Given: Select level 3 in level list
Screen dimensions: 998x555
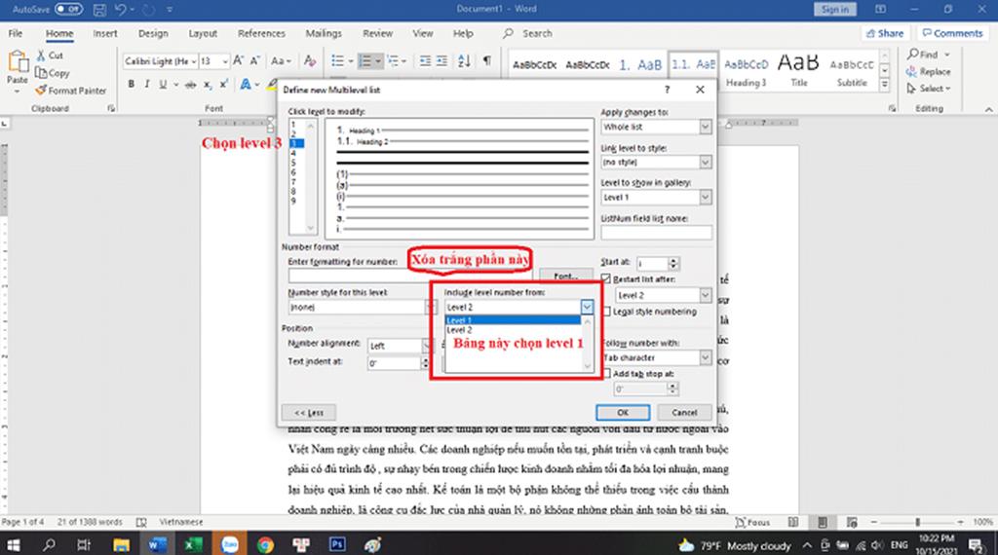Looking at the screenshot, I should click(296, 144).
